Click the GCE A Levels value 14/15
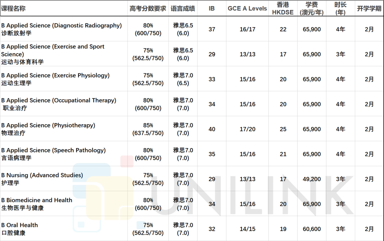Screen dimensions: 384x241 (247, 229)
